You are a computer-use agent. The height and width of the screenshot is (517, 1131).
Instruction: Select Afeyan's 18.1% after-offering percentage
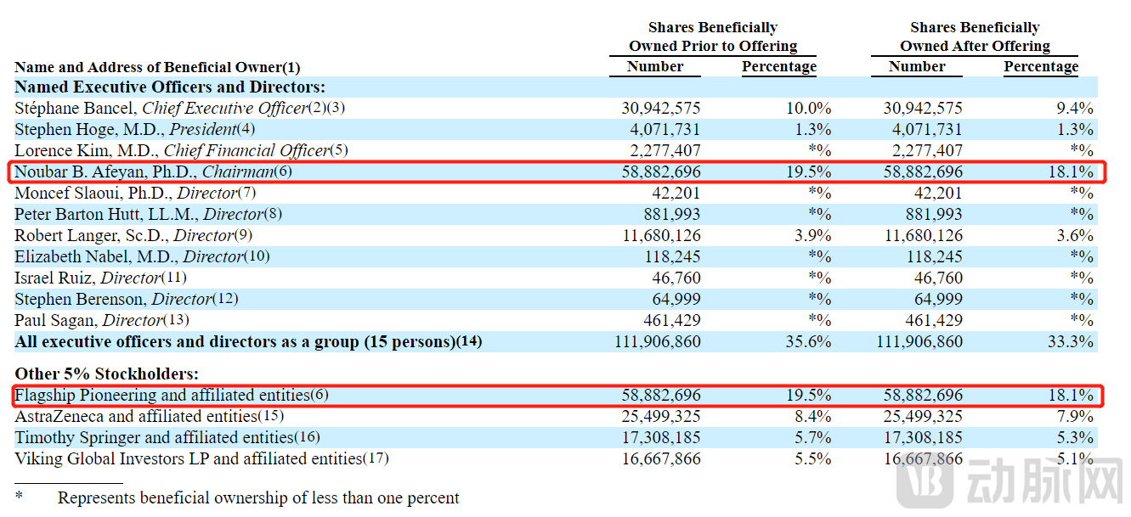tap(1071, 171)
